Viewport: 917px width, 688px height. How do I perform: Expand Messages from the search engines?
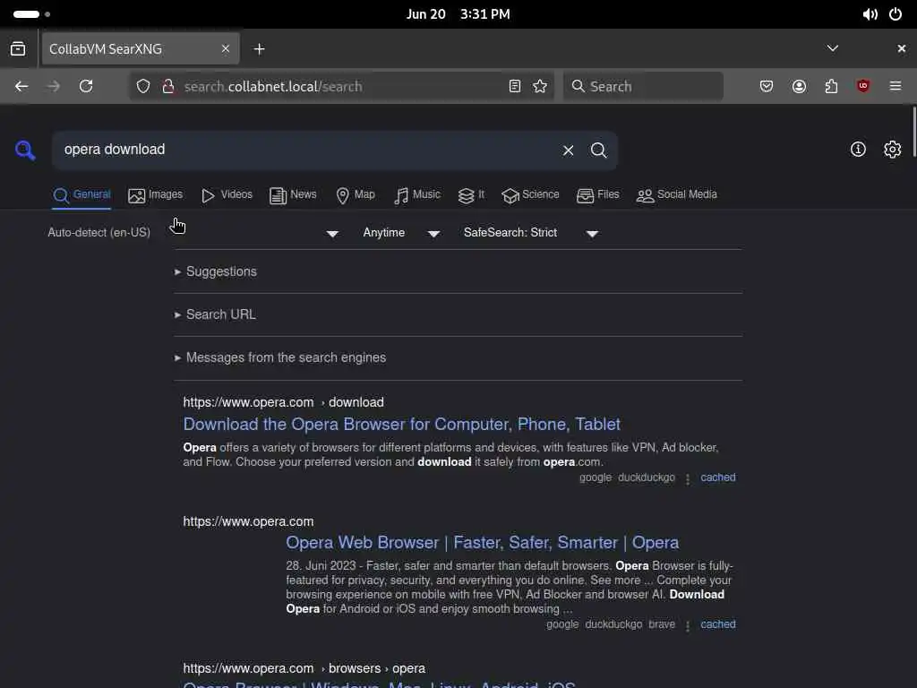tap(280, 357)
